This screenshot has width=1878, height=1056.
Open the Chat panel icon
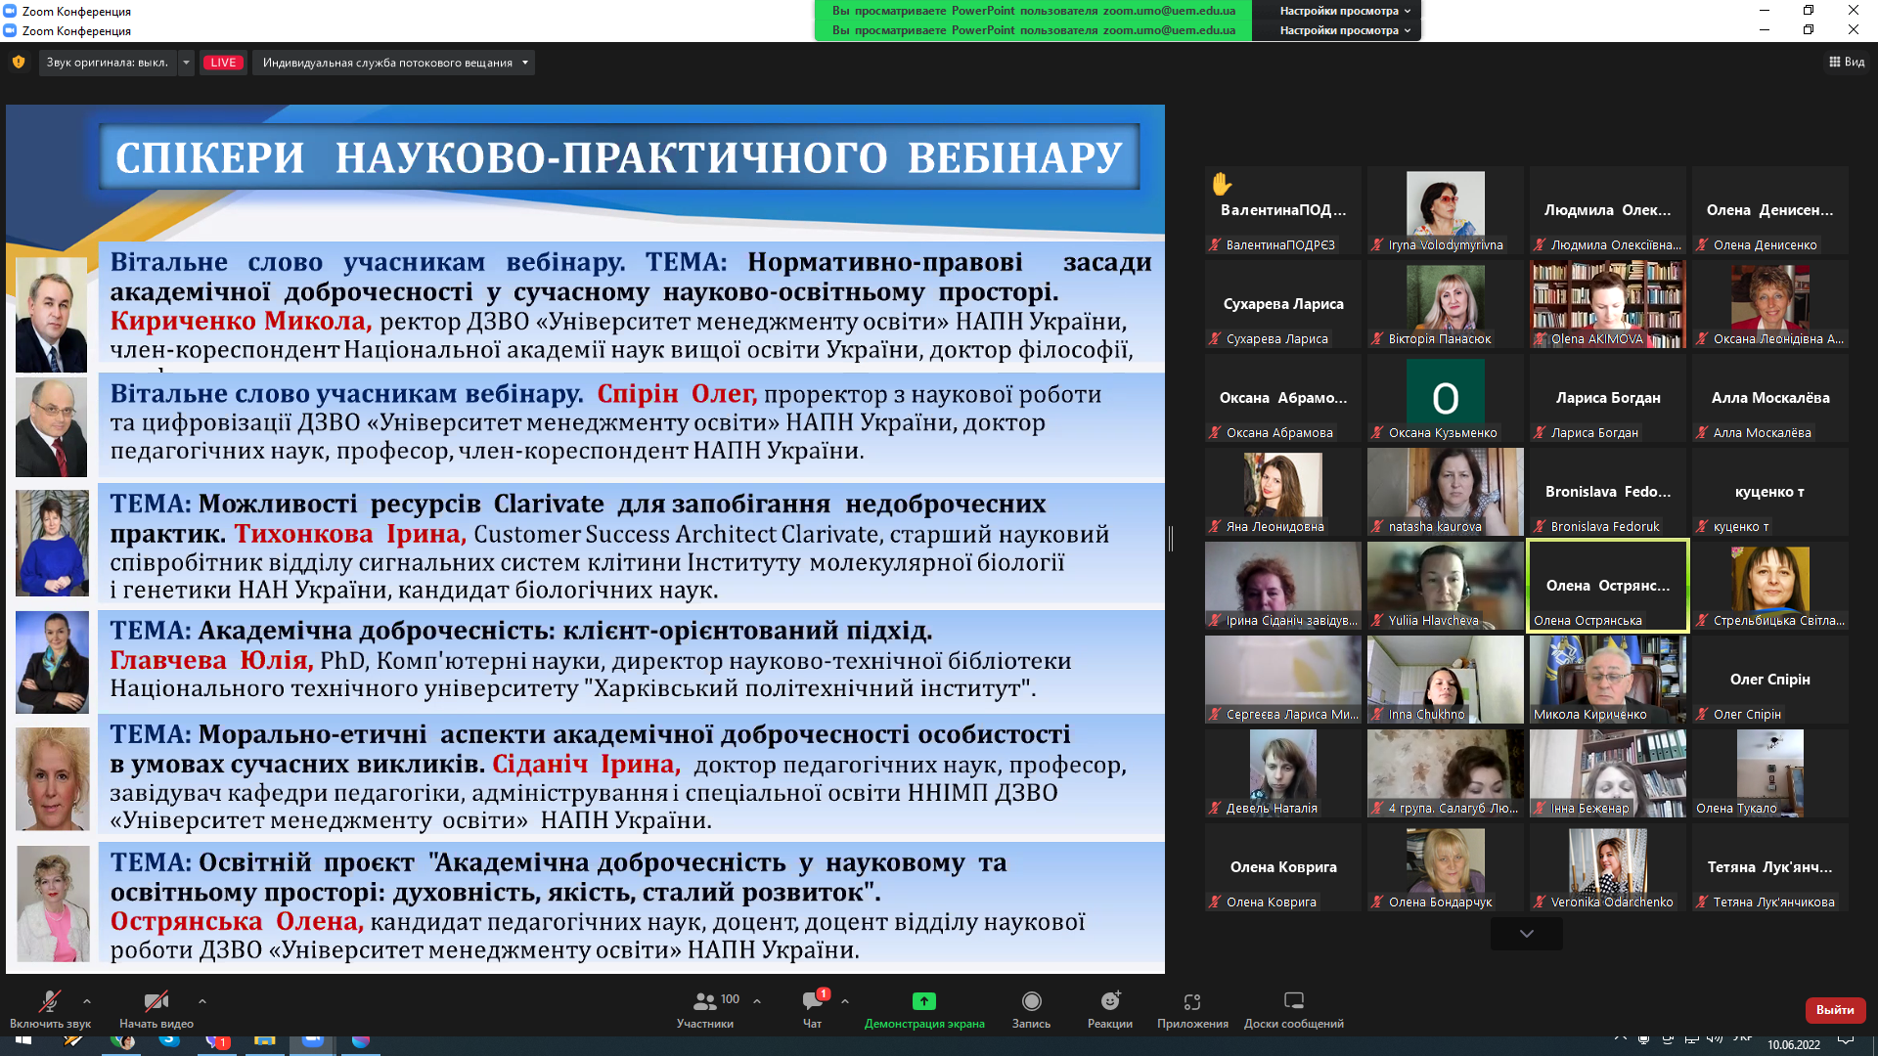pyautogui.click(x=812, y=1001)
